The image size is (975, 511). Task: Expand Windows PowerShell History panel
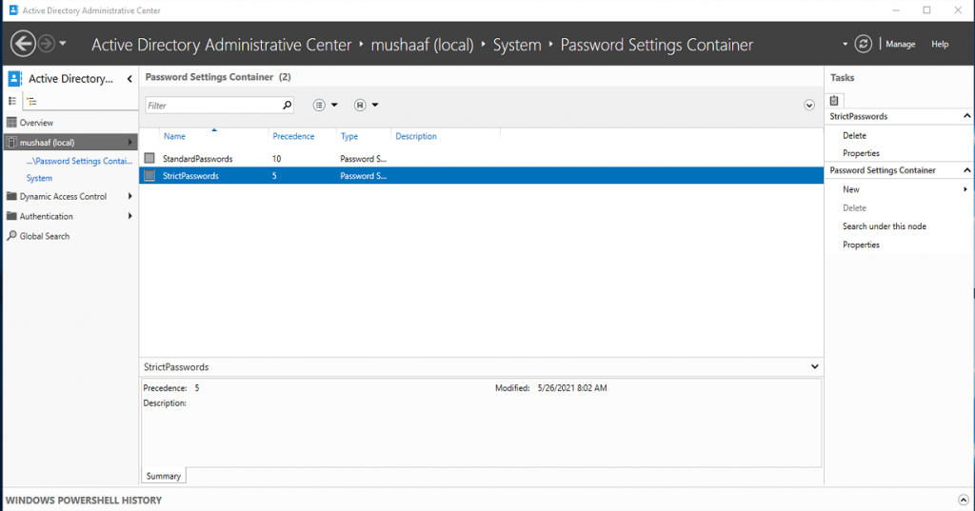[964, 500]
